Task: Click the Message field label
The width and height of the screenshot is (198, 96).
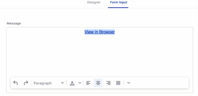Action: click(14, 23)
